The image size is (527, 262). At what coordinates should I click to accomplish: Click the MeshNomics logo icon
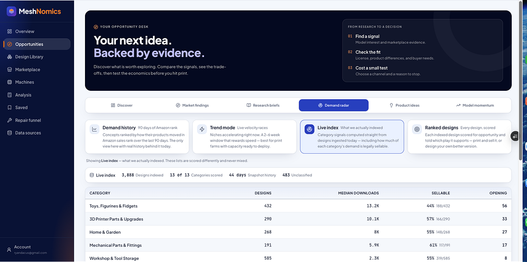(x=11, y=11)
